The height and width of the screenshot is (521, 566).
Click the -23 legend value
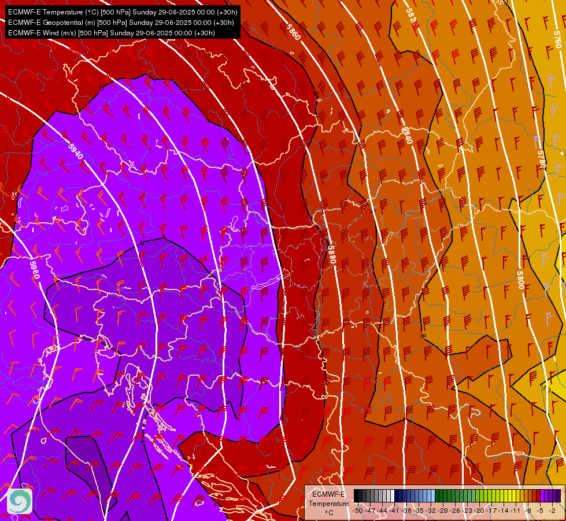[467, 511]
